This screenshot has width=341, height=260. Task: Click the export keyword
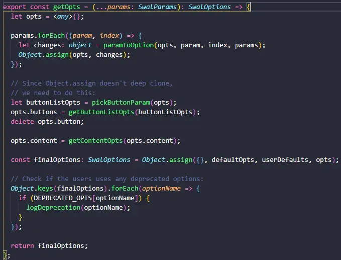[15, 7]
